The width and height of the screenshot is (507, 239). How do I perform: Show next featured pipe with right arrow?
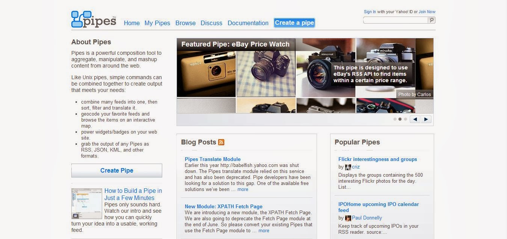tap(426, 119)
